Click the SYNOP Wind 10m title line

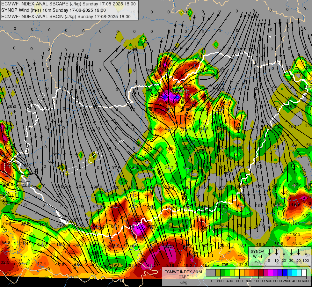pyautogui.click(x=53, y=10)
